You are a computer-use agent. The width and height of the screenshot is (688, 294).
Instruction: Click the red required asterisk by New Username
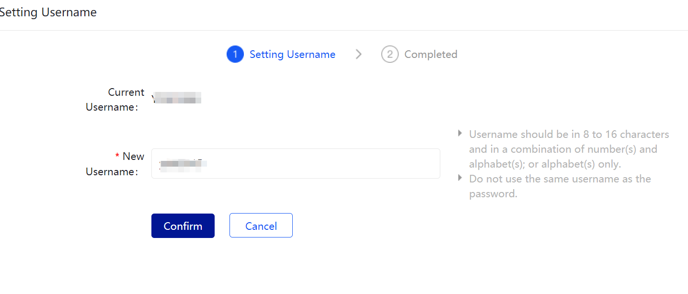click(117, 157)
